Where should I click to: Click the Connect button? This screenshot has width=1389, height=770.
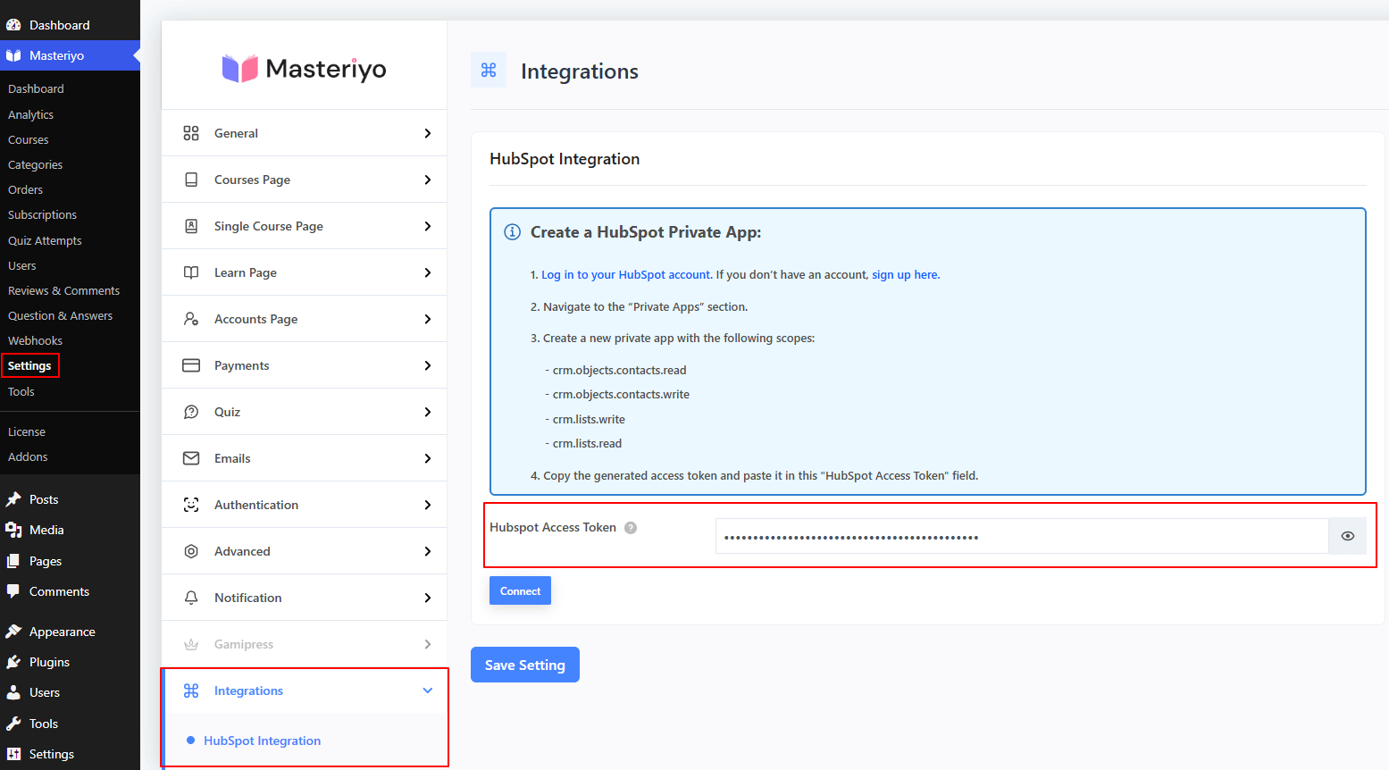tap(520, 590)
